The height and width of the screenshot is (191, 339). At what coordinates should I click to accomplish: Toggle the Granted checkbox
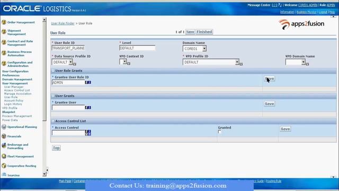click(x=220, y=132)
